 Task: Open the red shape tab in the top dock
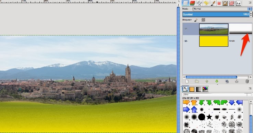[x=219, y=3]
